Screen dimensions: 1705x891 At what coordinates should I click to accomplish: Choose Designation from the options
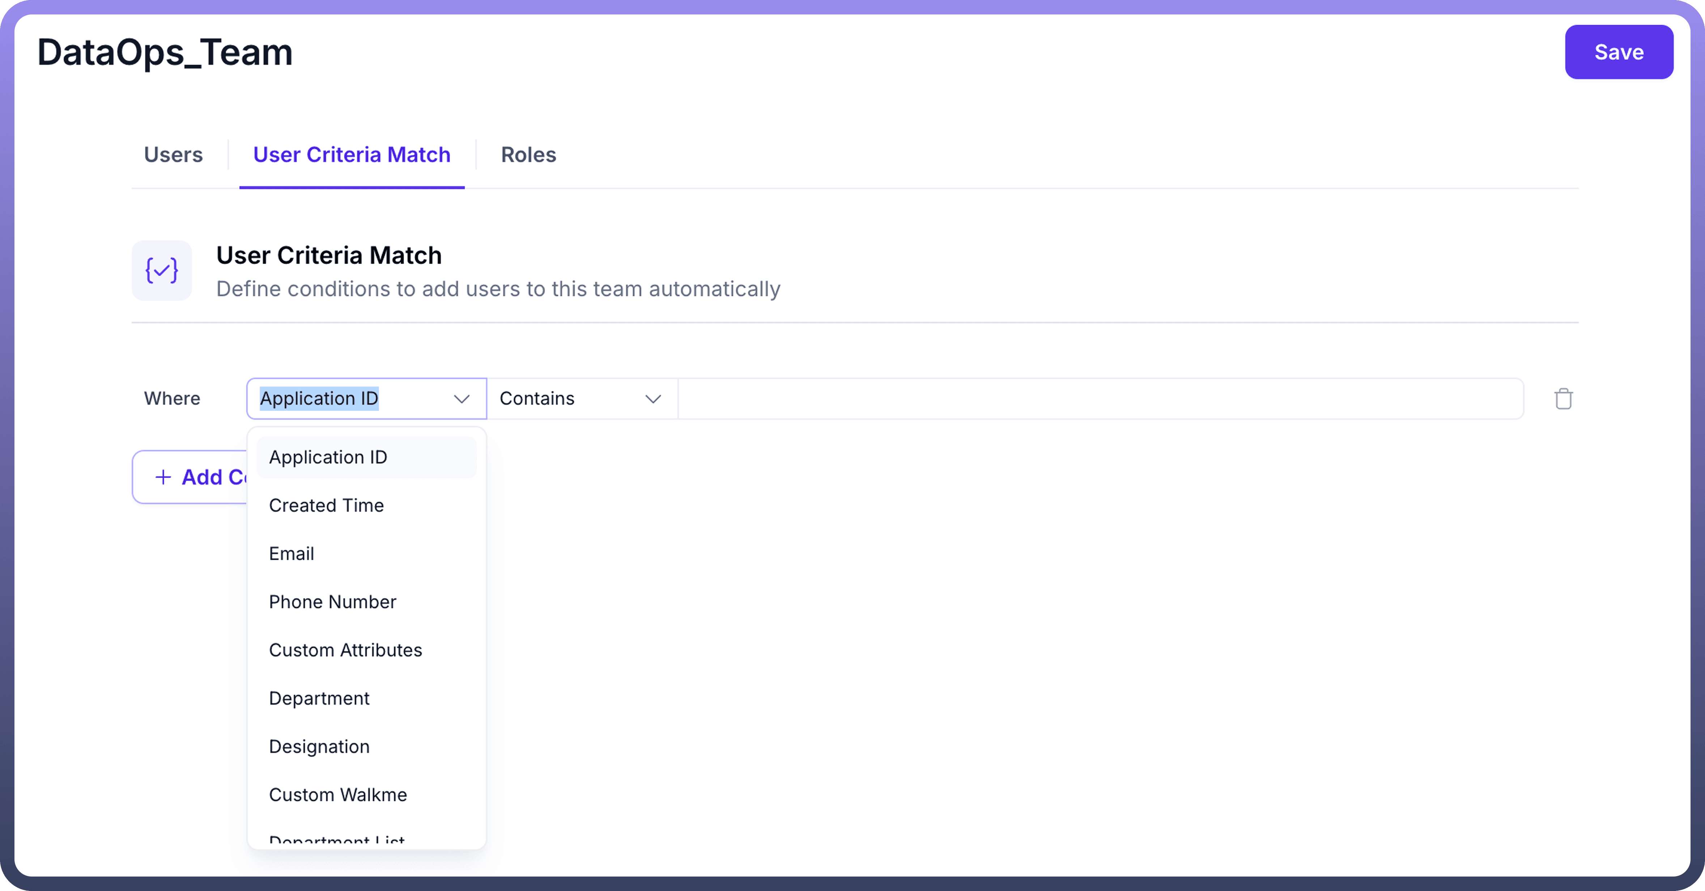pyautogui.click(x=319, y=747)
